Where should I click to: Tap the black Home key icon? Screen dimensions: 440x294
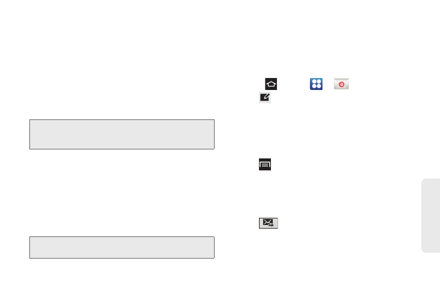[x=271, y=84]
